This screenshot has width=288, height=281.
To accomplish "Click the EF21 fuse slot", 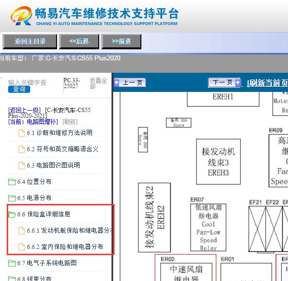I will point(257,229).
